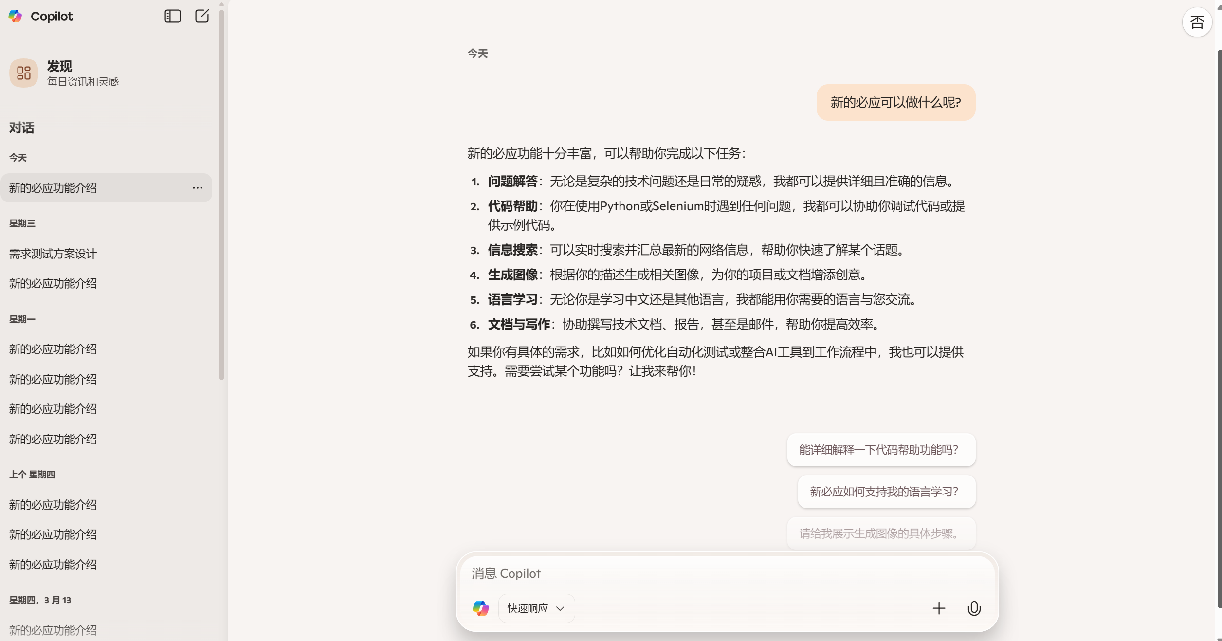Image resolution: width=1222 pixels, height=641 pixels.
Task: Start voice input with the microphone icon
Action: [974, 608]
